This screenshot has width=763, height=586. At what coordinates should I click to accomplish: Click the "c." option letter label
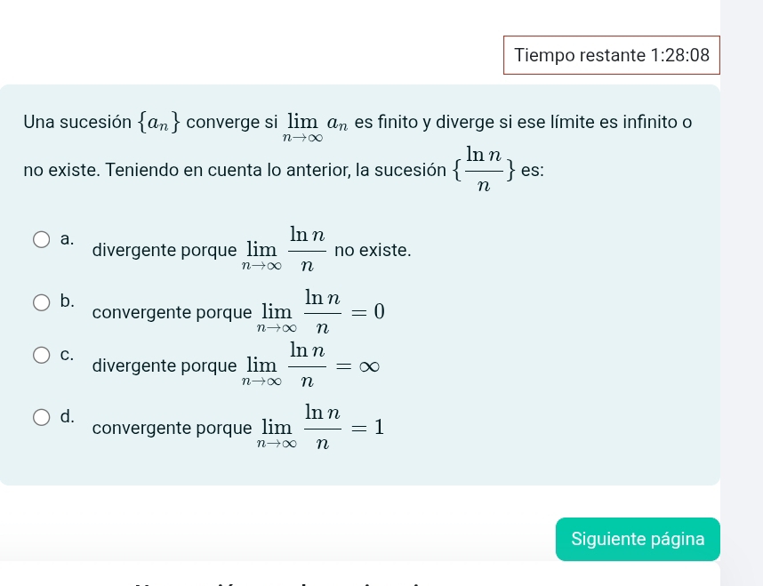coord(68,354)
